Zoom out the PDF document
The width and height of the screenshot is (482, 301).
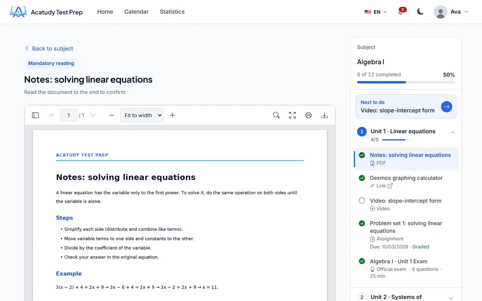click(111, 115)
